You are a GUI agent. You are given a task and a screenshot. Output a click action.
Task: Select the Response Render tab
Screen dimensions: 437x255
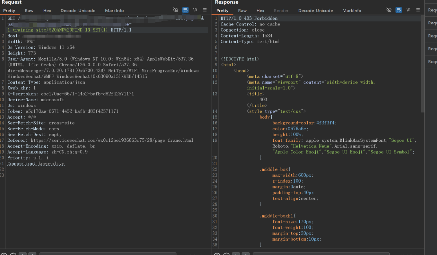click(281, 10)
